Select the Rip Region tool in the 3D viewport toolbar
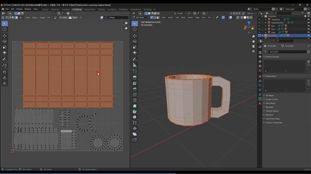This screenshot has width=311, height=174. click(x=135, y=140)
